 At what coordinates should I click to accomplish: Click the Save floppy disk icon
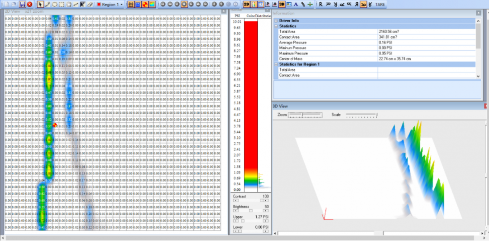(22, 4)
